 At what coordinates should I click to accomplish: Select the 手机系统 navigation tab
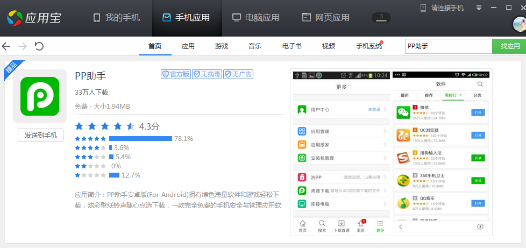[369, 46]
